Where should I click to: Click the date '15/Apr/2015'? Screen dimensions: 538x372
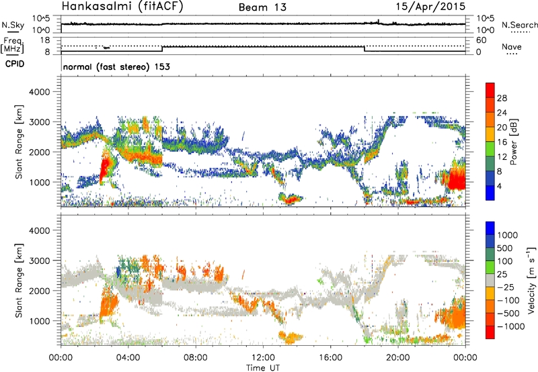(x=430, y=7)
